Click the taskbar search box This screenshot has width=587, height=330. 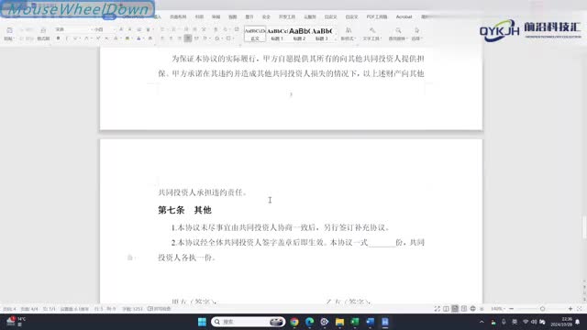[249, 322]
